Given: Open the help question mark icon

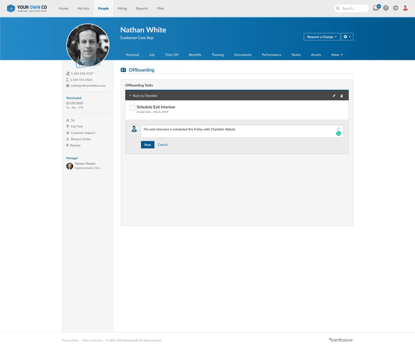Looking at the screenshot, I should click(386, 8).
